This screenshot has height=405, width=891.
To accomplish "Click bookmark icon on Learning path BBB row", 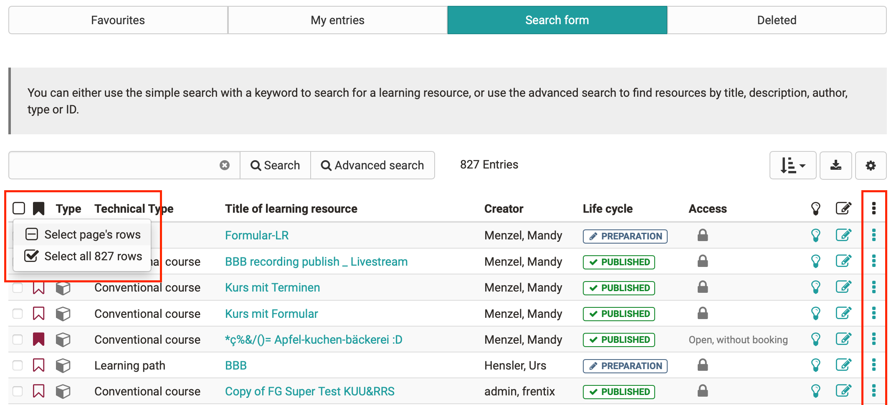I will coord(38,365).
